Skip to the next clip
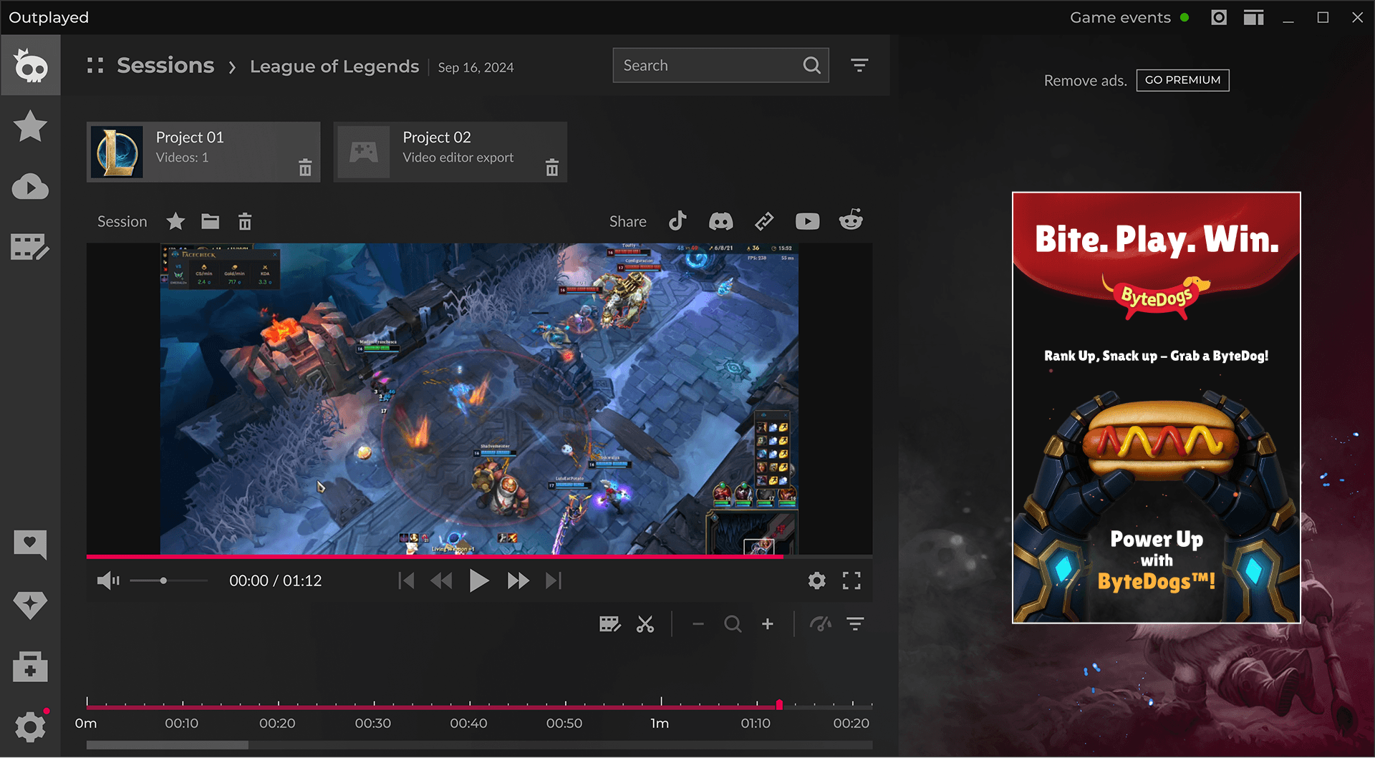 554,580
